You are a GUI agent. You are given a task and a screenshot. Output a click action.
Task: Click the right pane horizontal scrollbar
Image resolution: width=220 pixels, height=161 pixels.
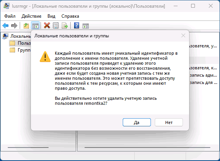[x=147, y=148]
